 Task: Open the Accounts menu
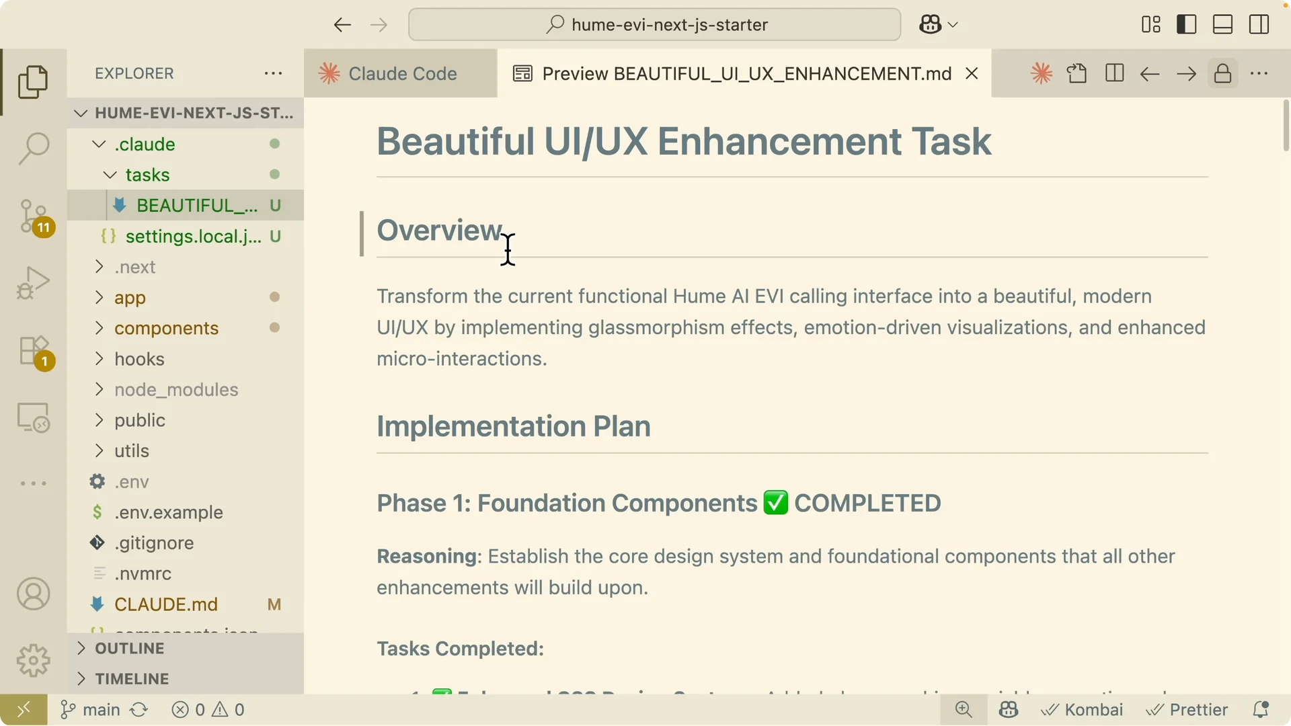33,594
